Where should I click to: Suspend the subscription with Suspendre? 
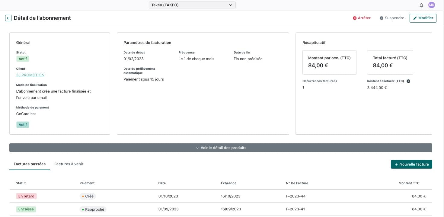392,18
